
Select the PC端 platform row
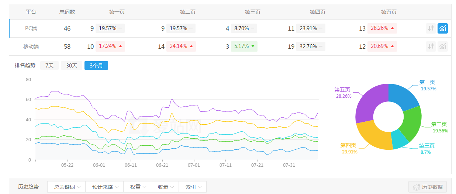coord(230,28)
